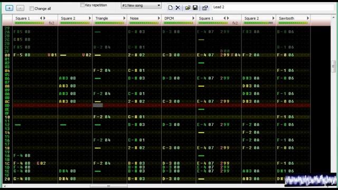Click row number 10 on the left
338x190 pixels.
(x=7, y=117)
